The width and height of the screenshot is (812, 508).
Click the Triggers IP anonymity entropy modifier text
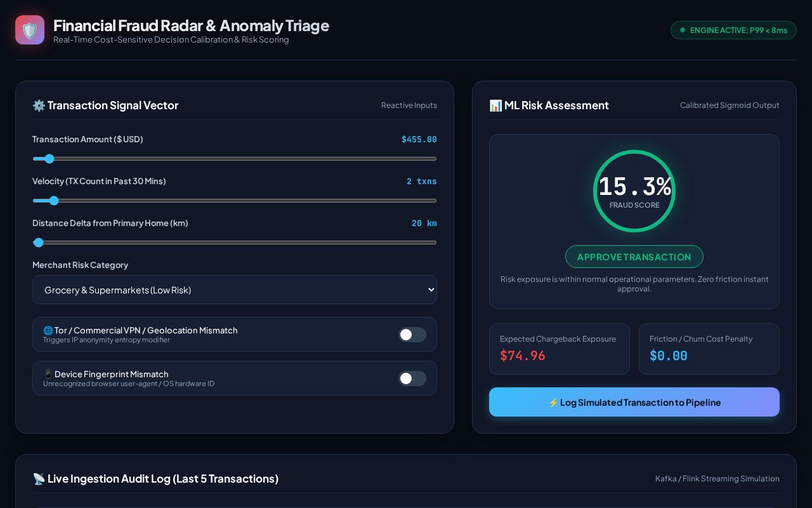[x=107, y=340]
